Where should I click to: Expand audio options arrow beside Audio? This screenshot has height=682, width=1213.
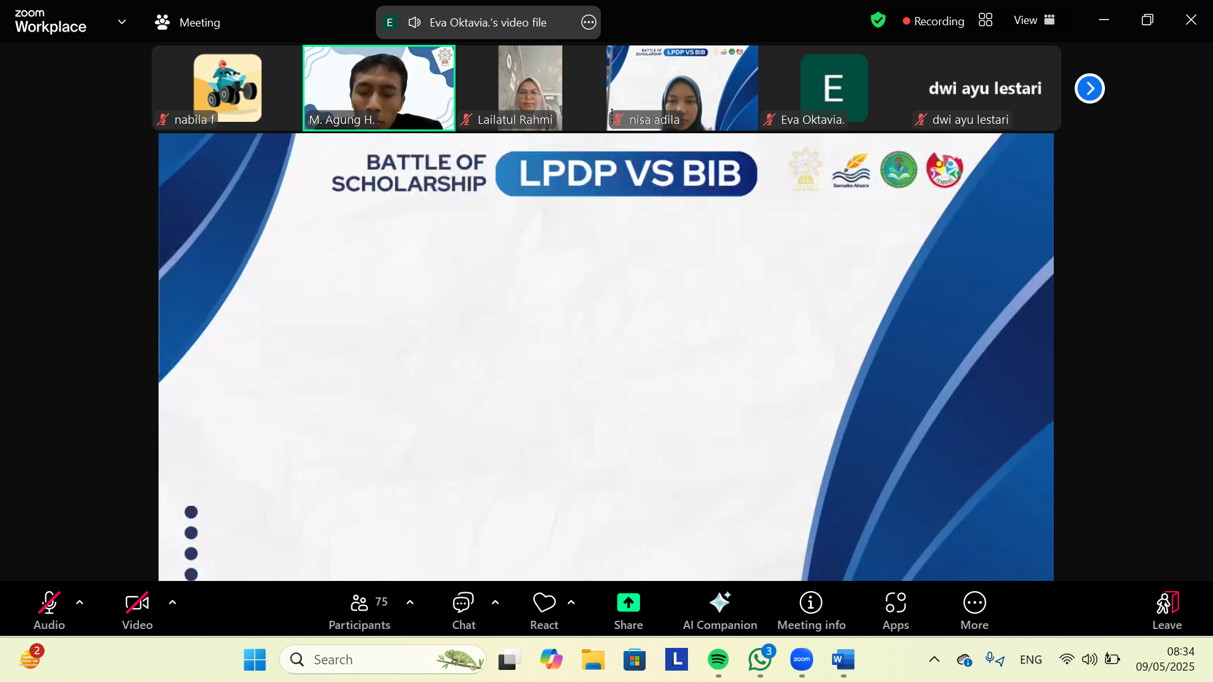(x=80, y=602)
